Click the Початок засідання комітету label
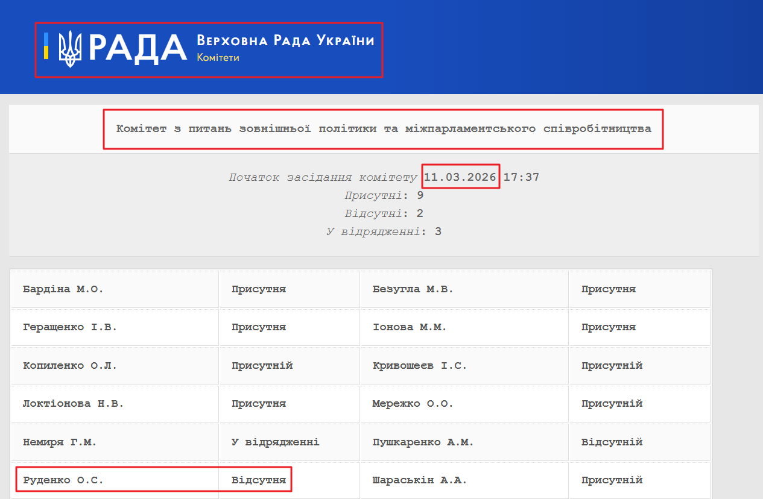Viewport: 763px width, 499px height. coord(323,177)
